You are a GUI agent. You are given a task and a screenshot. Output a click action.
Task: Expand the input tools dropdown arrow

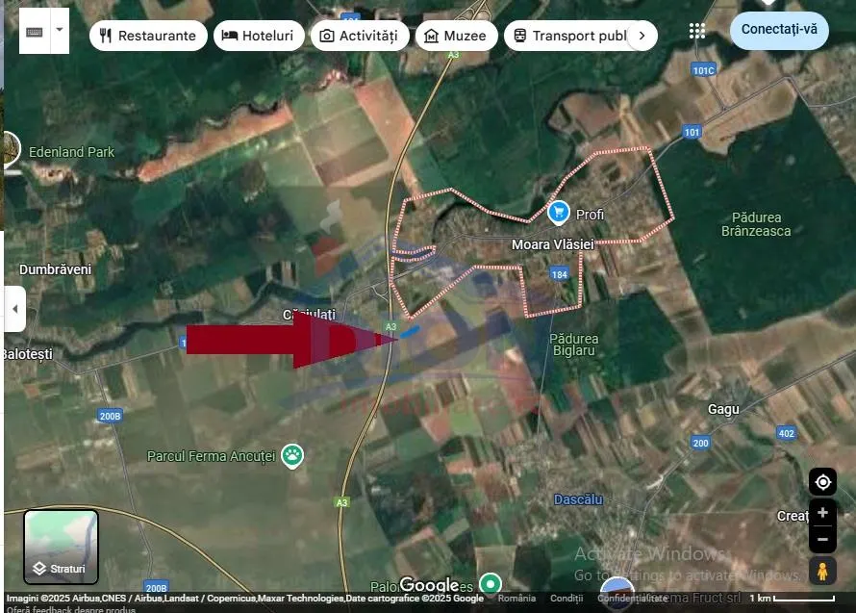[x=60, y=31]
